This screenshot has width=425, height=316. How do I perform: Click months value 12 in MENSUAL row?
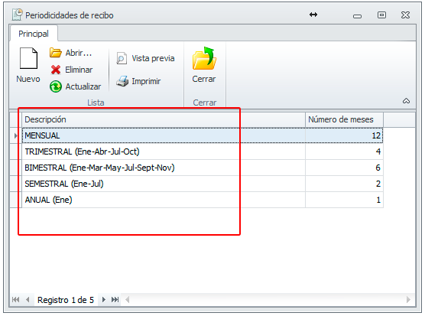(x=344, y=135)
